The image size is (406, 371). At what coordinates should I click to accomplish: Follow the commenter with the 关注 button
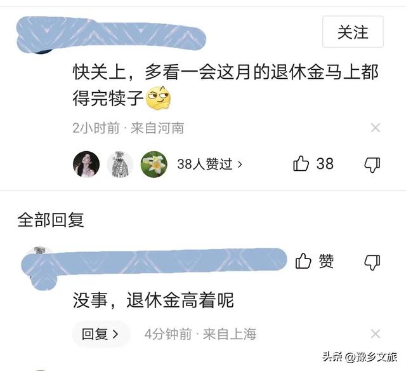coord(353,32)
